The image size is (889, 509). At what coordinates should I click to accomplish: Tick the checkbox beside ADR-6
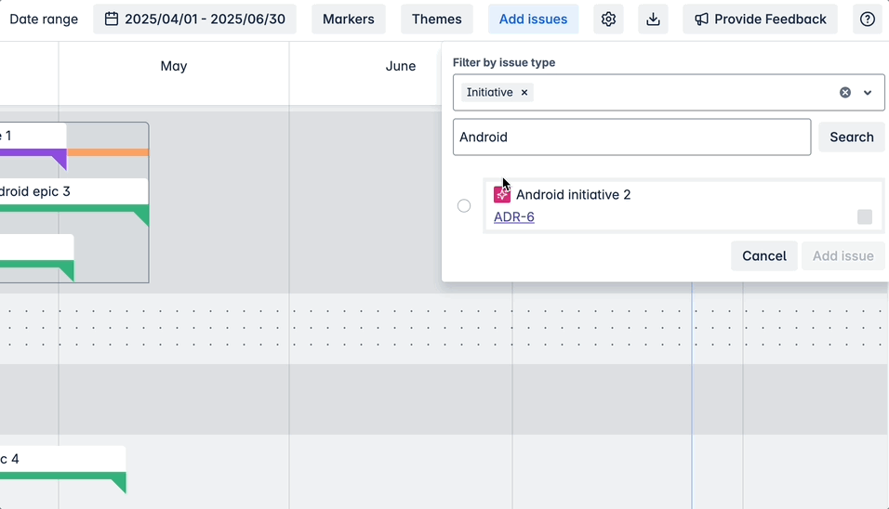click(x=865, y=216)
